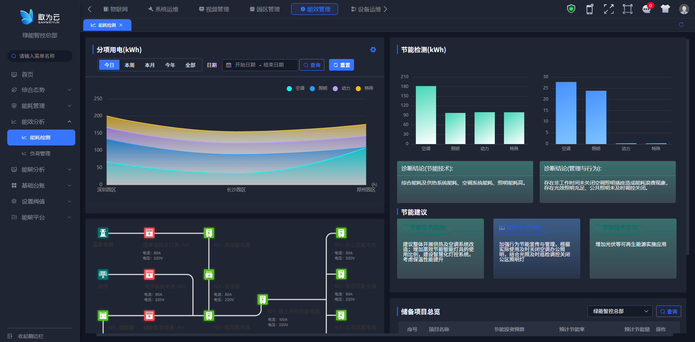Open the messages notification icon
The height and width of the screenshot is (342, 695).
point(646,9)
